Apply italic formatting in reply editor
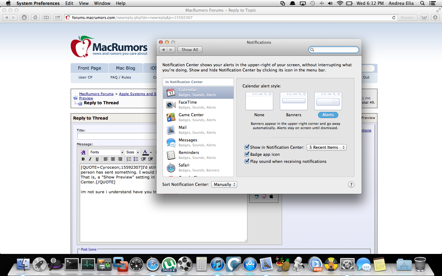 point(90,159)
